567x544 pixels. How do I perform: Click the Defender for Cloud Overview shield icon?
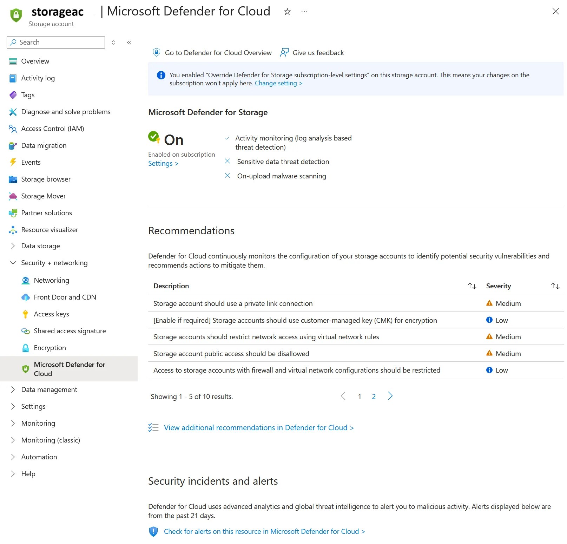tap(157, 53)
